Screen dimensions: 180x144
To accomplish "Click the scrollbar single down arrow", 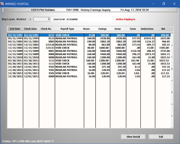I will [x=172, y=116].
